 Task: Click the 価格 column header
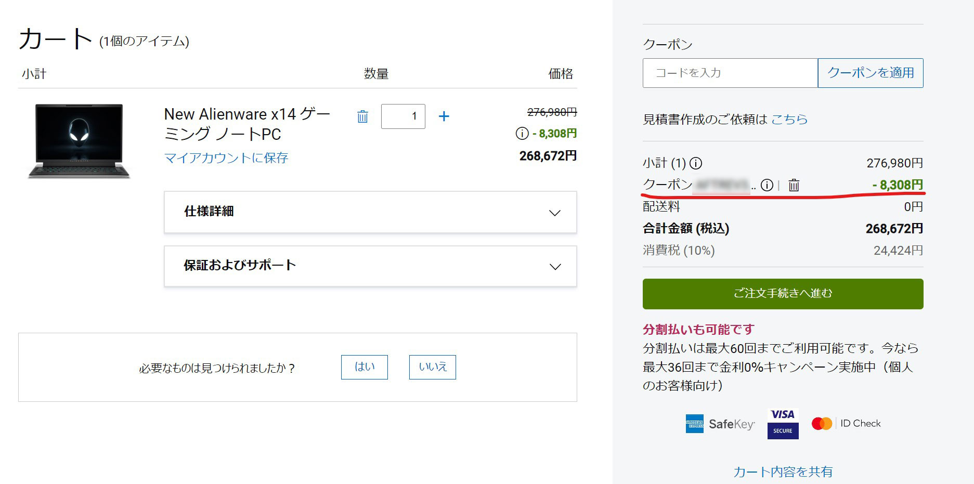561,74
